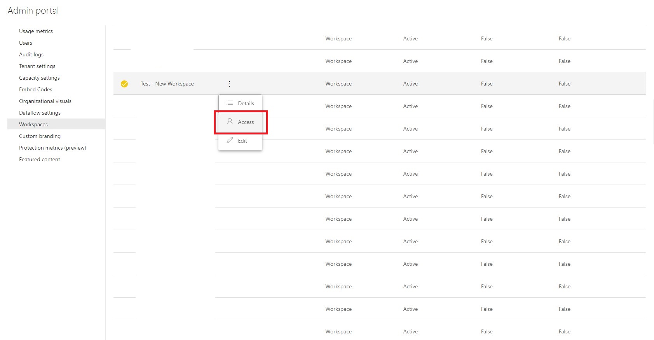Select the Workspaces sidebar item

[x=56, y=124]
